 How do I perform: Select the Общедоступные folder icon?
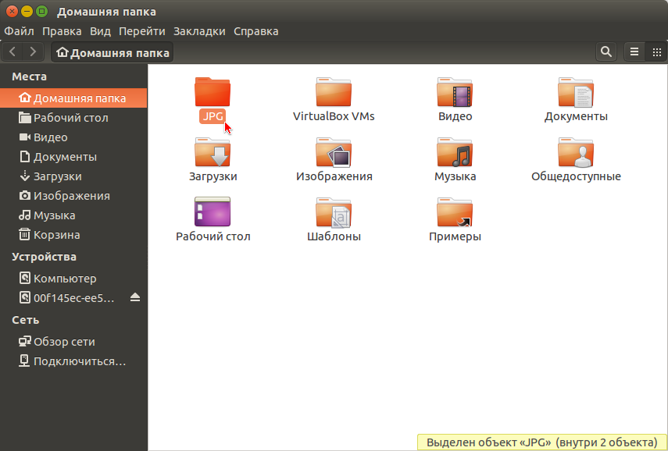(x=576, y=152)
